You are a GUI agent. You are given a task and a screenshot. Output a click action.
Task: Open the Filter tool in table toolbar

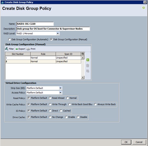pyautogui.click(x=9, y=49)
